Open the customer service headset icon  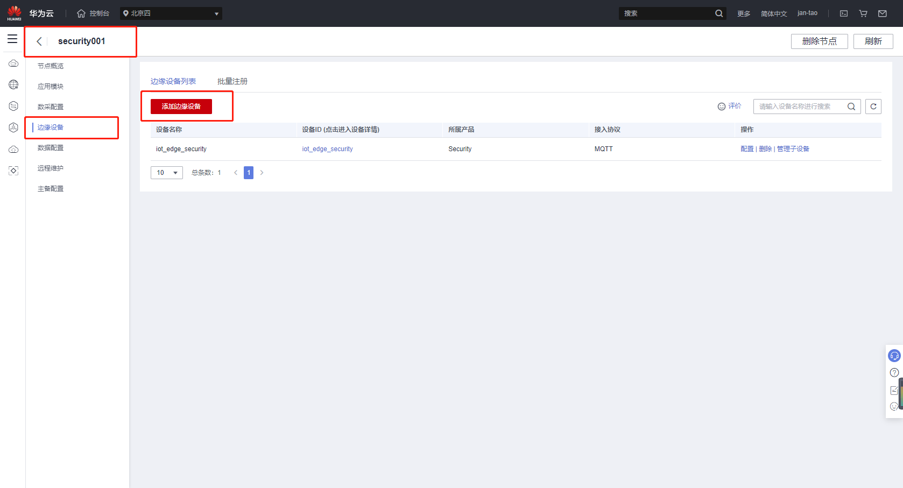pyautogui.click(x=894, y=356)
